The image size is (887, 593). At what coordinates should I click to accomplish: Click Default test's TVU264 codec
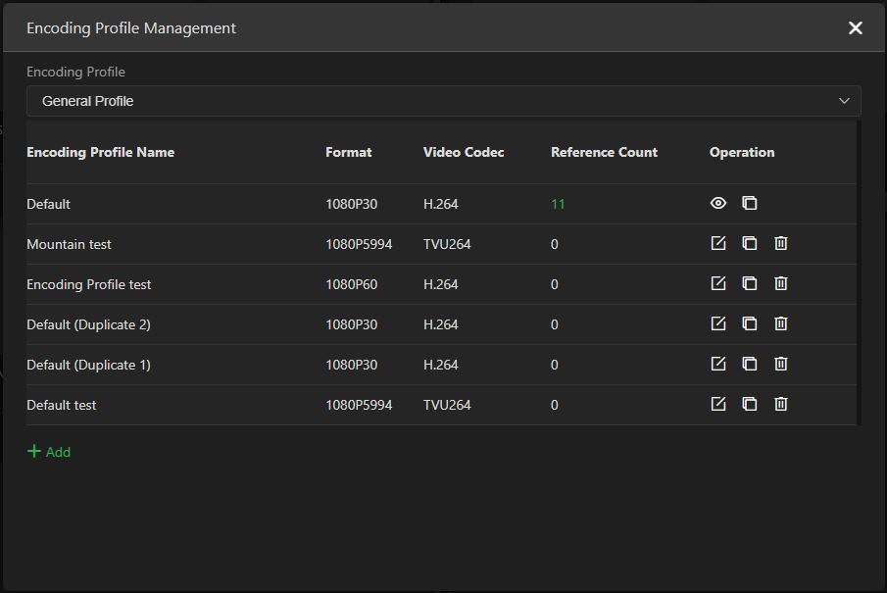(447, 405)
